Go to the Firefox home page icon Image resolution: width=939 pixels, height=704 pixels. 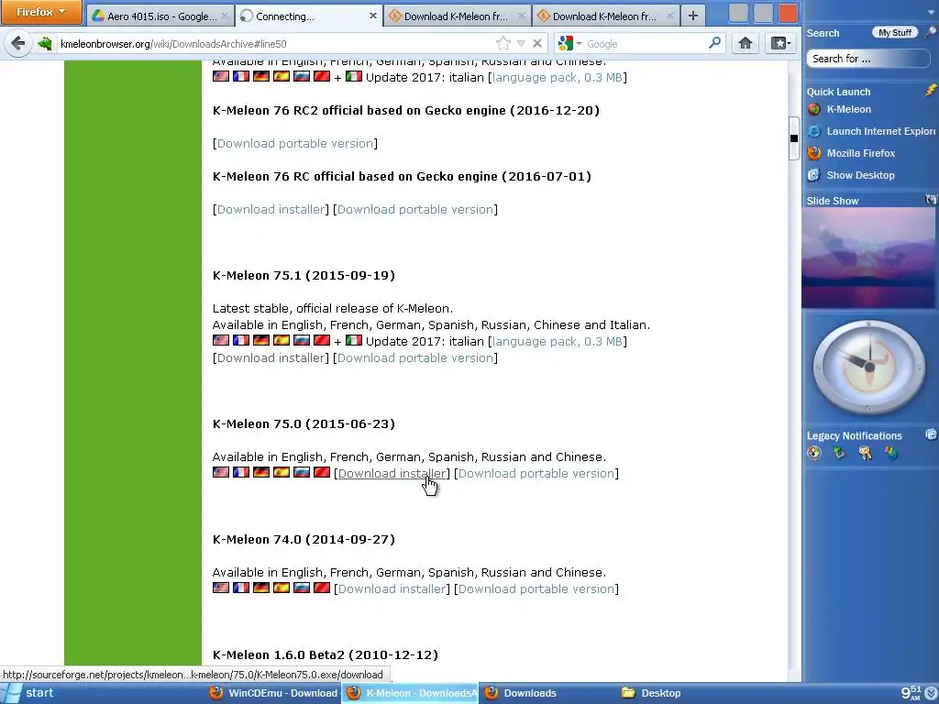pyautogui.click(x=745, y=43)
